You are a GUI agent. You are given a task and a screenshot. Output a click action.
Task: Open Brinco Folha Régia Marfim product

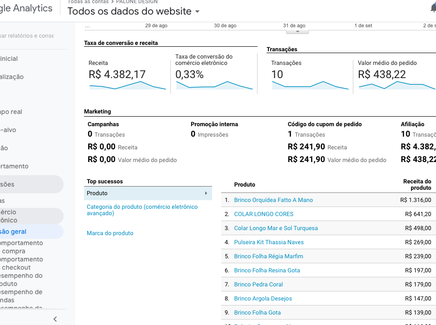[268, 256]
